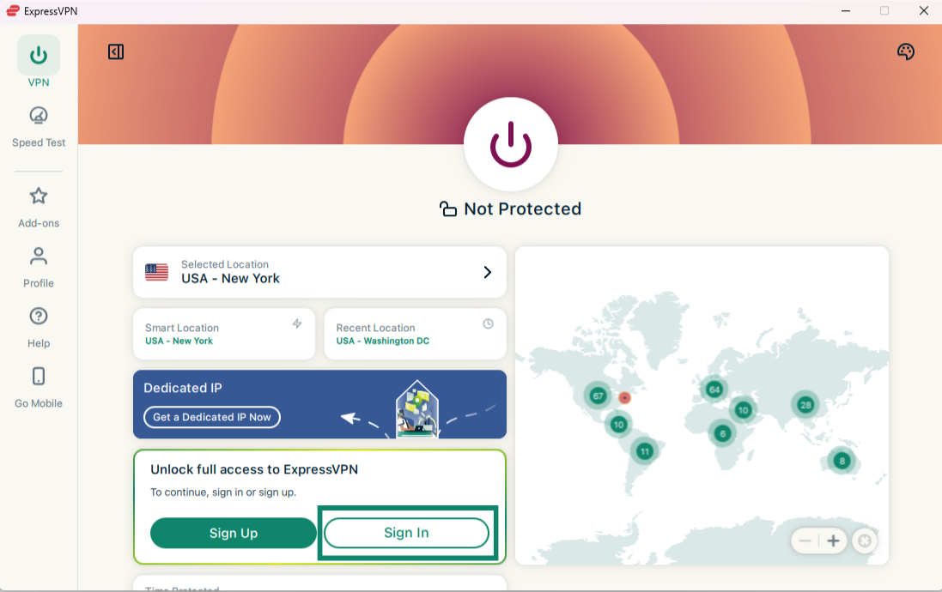Image resolution: width=942 pixels, height=592 pixels.
Task: Open the Profile page icon
Action: (39, 257)
